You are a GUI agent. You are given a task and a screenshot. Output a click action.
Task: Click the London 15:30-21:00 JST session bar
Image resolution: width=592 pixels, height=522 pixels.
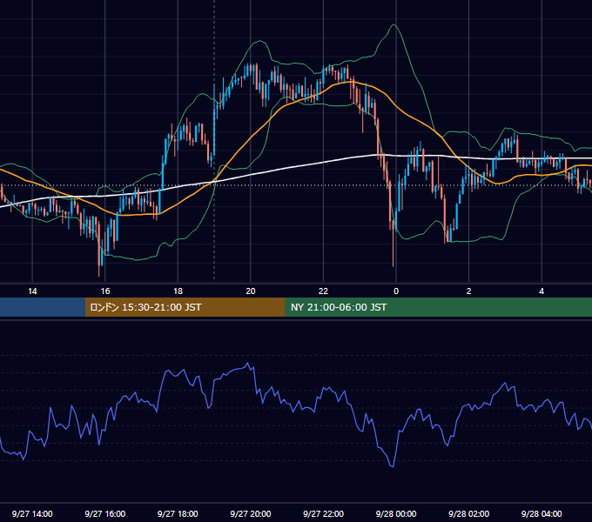click(185, 307)
